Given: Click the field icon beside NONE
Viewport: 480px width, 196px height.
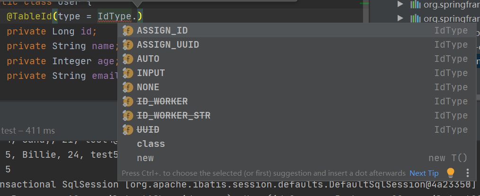Looking at the screenshot, I should 128,87.
